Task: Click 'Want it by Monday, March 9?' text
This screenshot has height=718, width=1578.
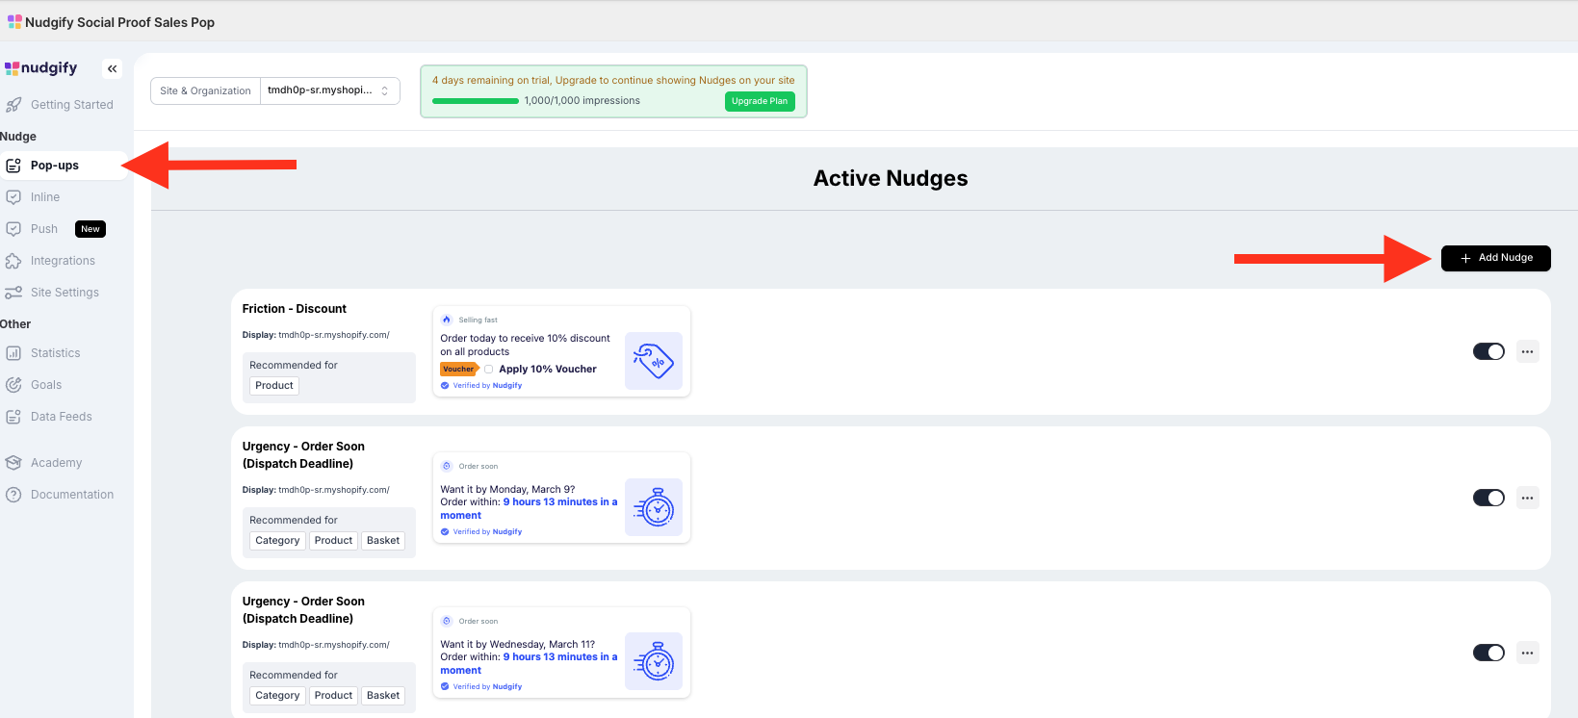Action: coord(507,490)
